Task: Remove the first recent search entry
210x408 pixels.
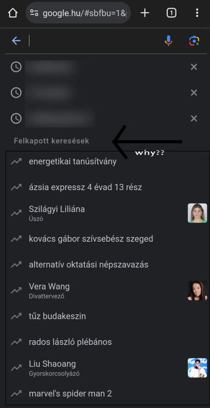Action: coord(194,67)
